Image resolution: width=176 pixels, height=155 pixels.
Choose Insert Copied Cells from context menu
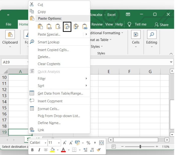(x=53, y=50)
